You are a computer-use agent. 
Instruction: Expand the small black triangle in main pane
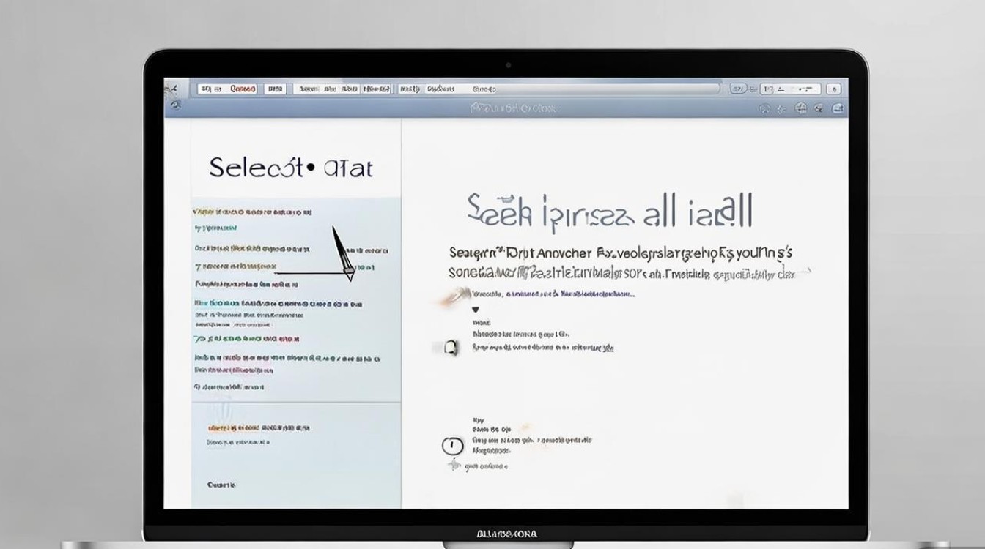475,310
